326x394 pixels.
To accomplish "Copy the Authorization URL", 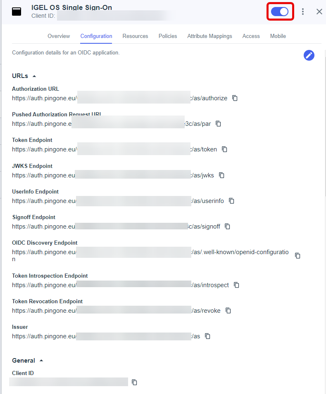I will (x=235, y=98).
